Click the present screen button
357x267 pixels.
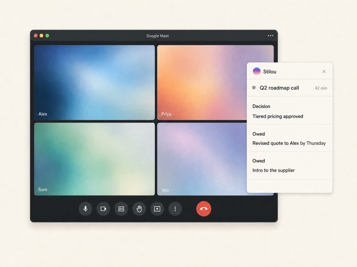point(157,209)
